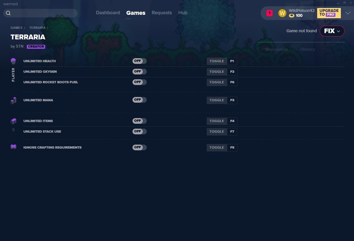The height and width of the screenshot is (241, 354).
Task: Click the TOGGLE F4 hotkey button
Action: [222, 121]
